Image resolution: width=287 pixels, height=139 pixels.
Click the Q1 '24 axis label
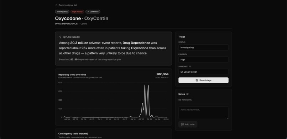(x=158, y=119)
